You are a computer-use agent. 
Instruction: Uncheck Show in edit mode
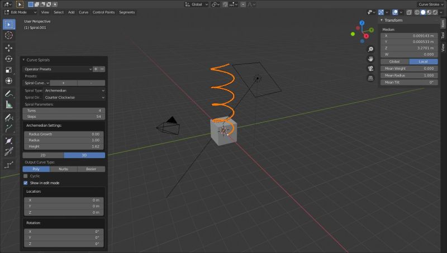coord(26,183)
